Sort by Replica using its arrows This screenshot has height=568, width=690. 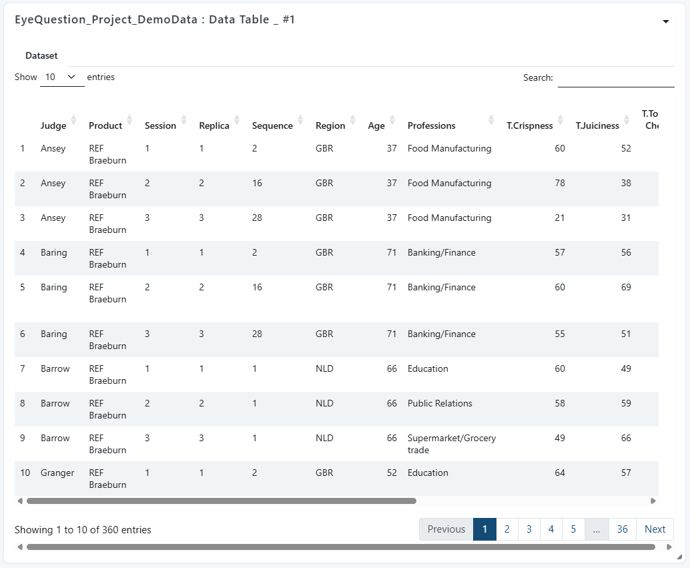point(237,119)
